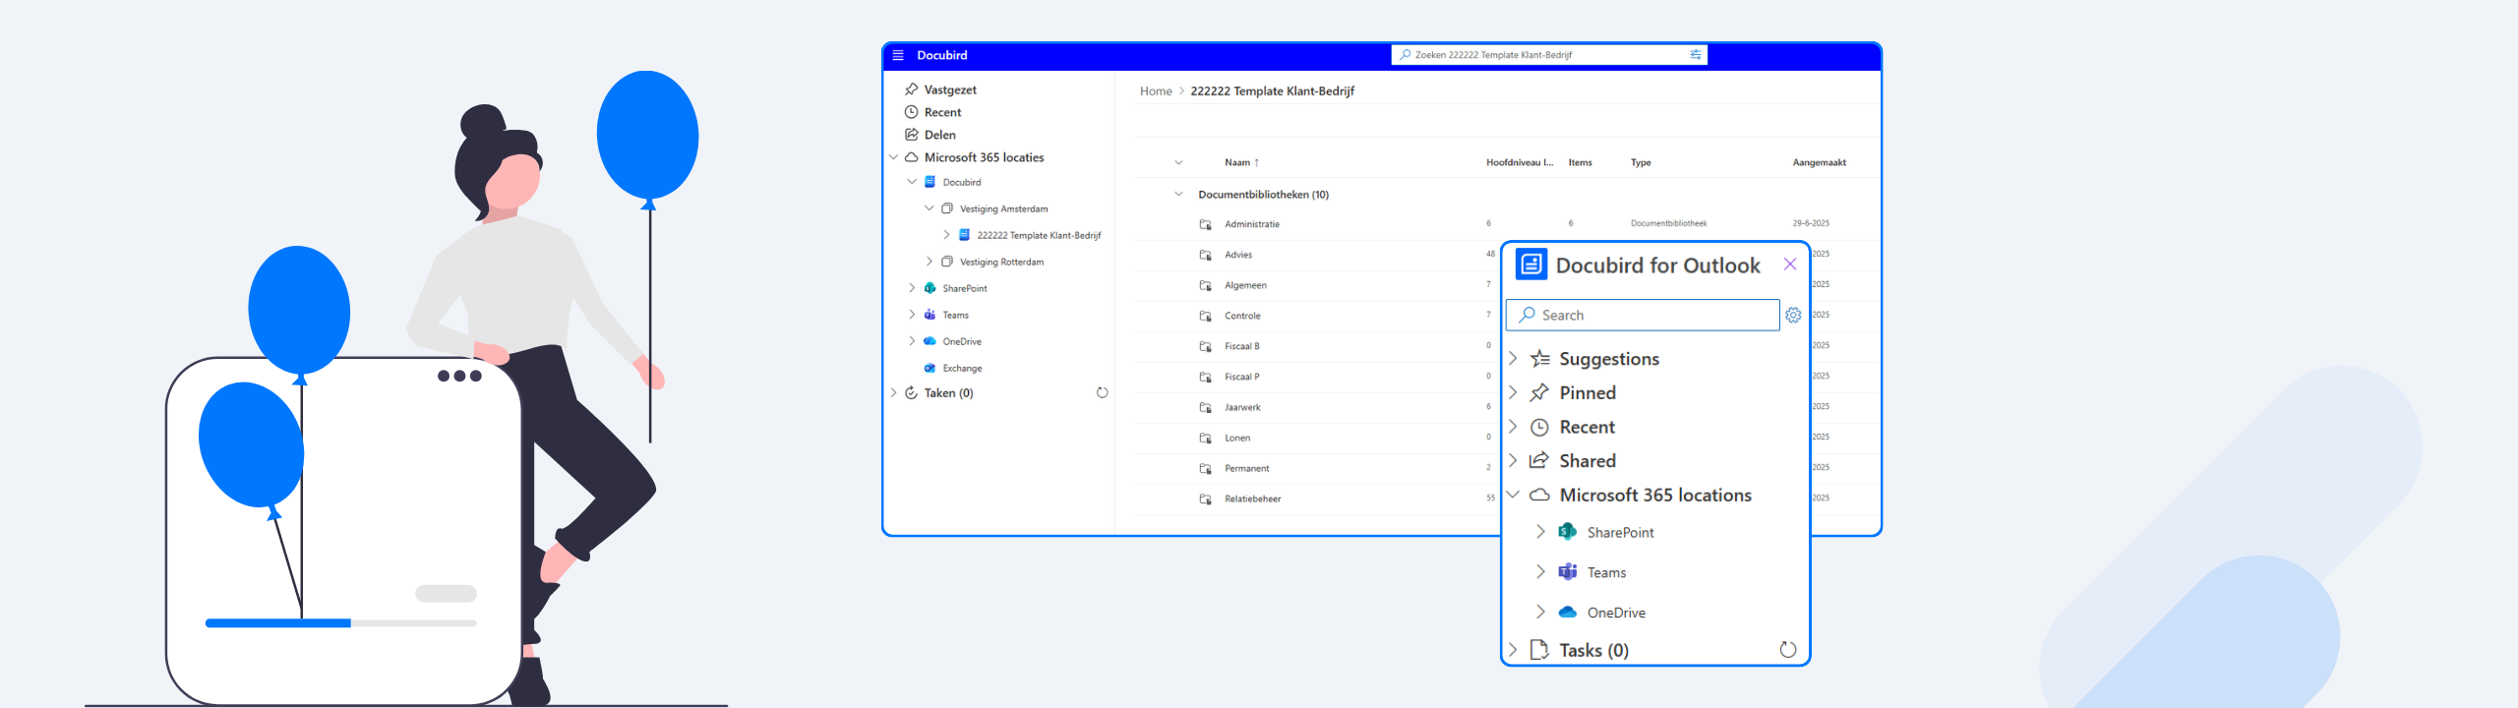This screenshot has height=708, width=2518.
Task: Go to Home breadcrumb link
Action: [x=1156, y=91]
